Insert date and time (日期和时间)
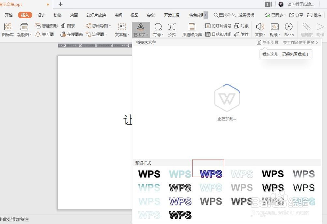The image size is (327, 224). pyautogui.click(x=218, y=34)
